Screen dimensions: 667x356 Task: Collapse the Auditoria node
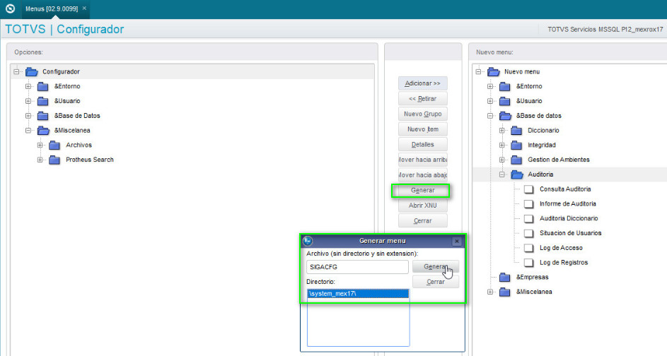[502, 174]
